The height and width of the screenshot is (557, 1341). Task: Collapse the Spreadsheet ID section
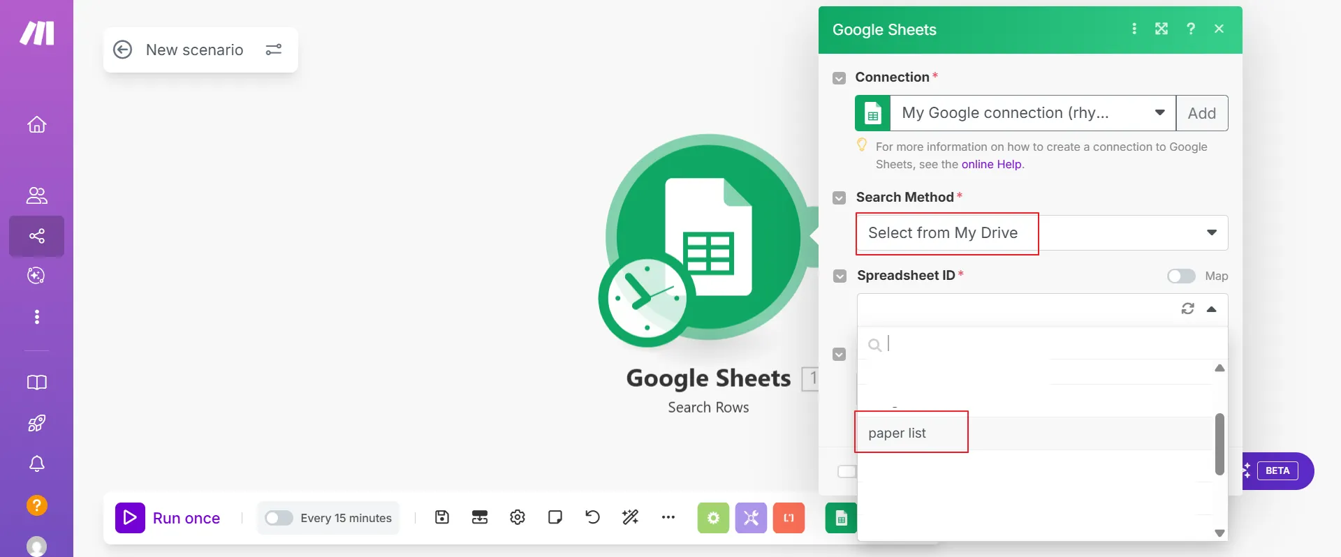tap(840, 276)
